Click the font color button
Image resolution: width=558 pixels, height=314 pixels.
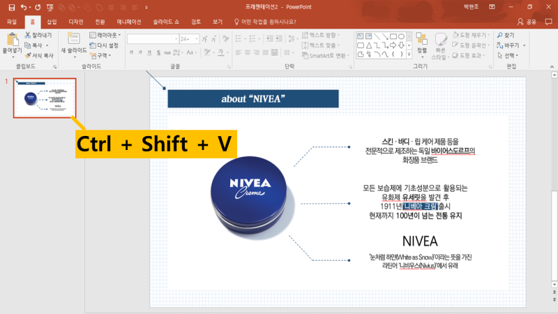pyautogui.click(x=221, y=53)
